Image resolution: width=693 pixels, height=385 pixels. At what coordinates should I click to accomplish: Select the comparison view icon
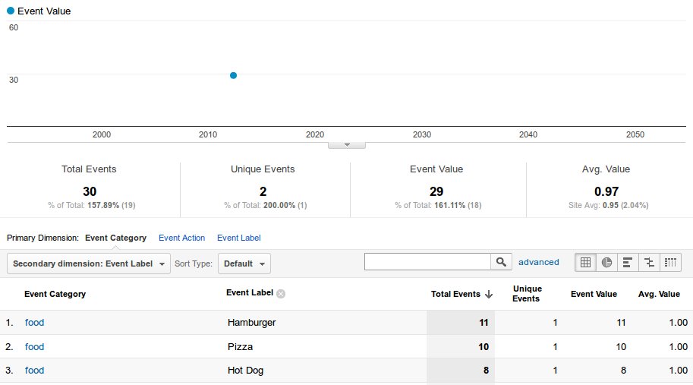649,263
